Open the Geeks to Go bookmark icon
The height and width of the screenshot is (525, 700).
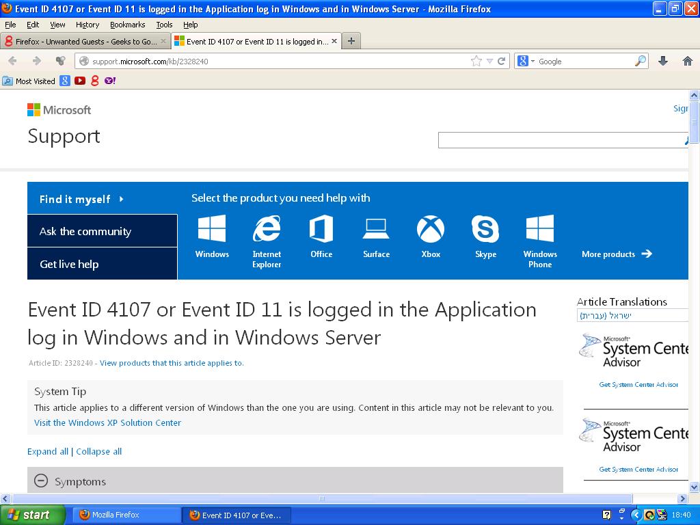point(94,81)
